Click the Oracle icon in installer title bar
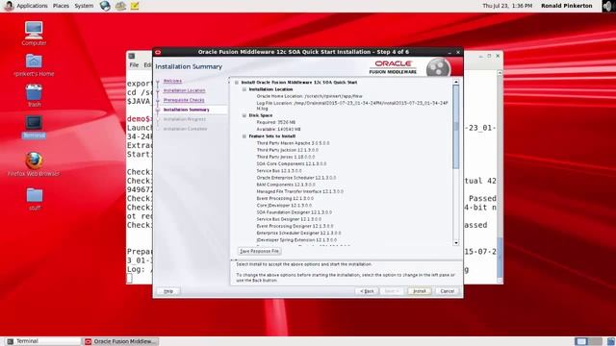 coord(158,52)
